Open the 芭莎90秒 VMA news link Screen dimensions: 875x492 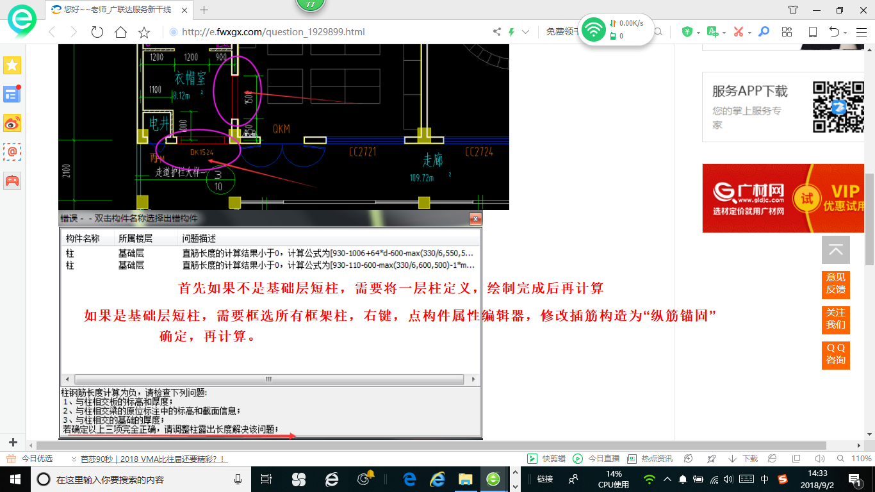point(153,459)
